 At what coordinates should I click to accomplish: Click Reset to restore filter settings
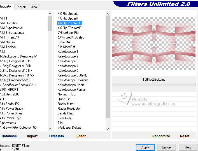(x=185, y=136)
